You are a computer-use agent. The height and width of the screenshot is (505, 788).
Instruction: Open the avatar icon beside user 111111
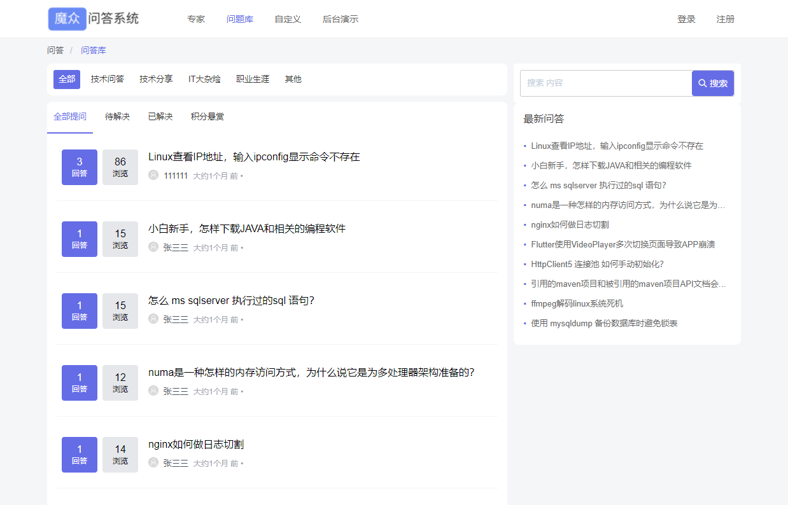[x=153, y=176]
